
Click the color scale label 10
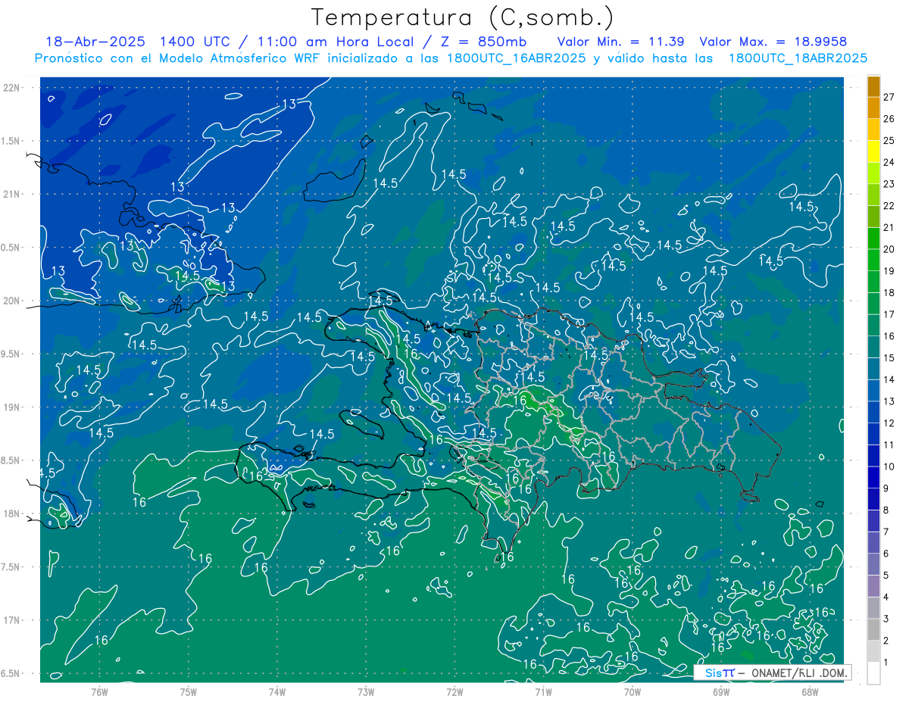(x=889, y=466)
